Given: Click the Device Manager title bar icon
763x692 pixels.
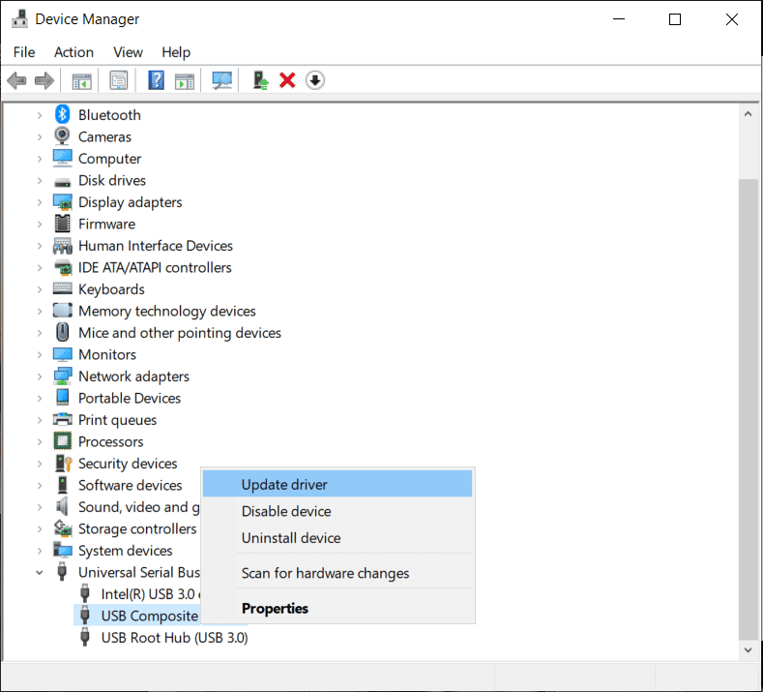Looking at the screenshot, I should click(20, 19).
